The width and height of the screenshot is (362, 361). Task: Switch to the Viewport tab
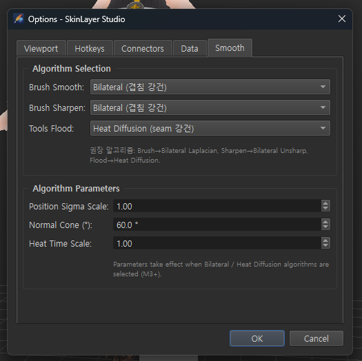(x=41, y=48)
